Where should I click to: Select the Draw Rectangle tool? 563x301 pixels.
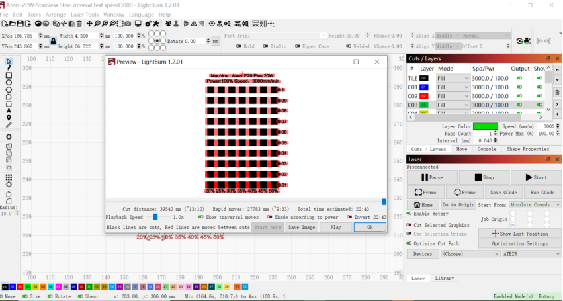9,75
